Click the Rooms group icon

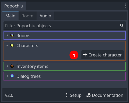point(12,35)
